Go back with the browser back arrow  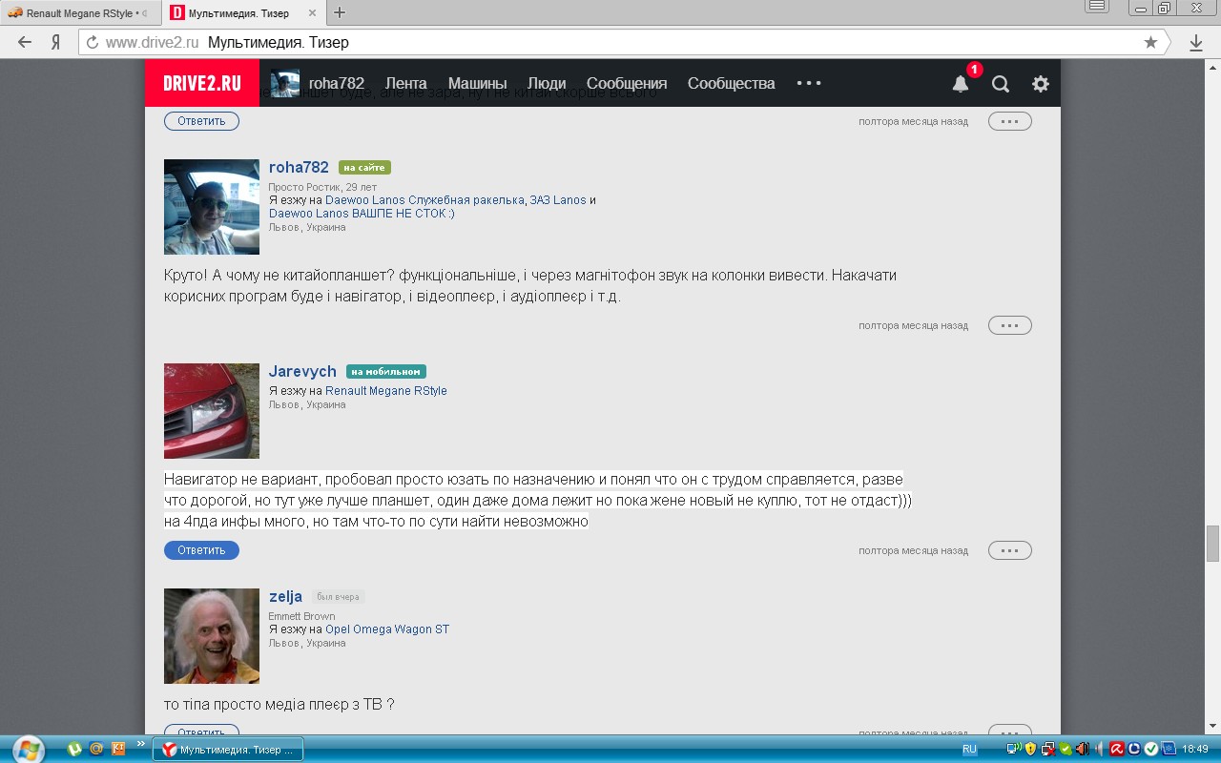(x=25, y=42)
